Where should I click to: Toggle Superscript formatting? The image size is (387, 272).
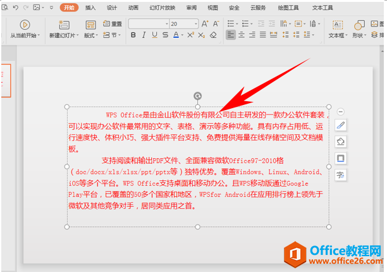tap(190, 35)
